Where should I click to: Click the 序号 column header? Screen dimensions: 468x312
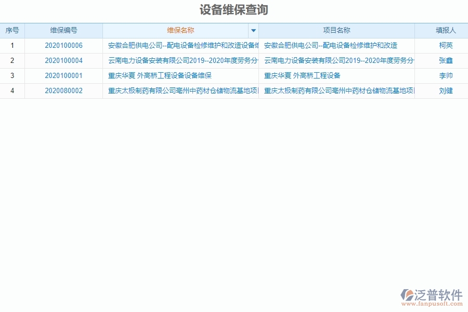coord(12,31)
